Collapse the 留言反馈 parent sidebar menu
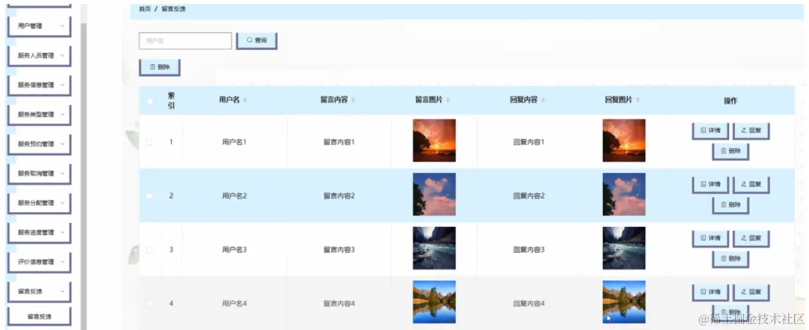 39,291
